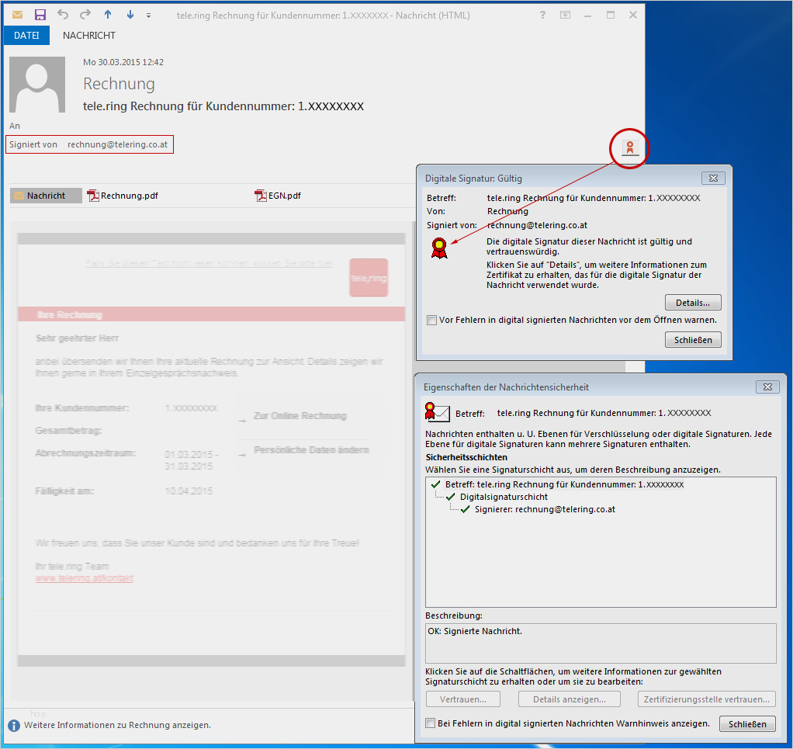Viewport: 793px width, 749px height.
Task: Open the DATEI tab
Action: (x=26, y=36)
